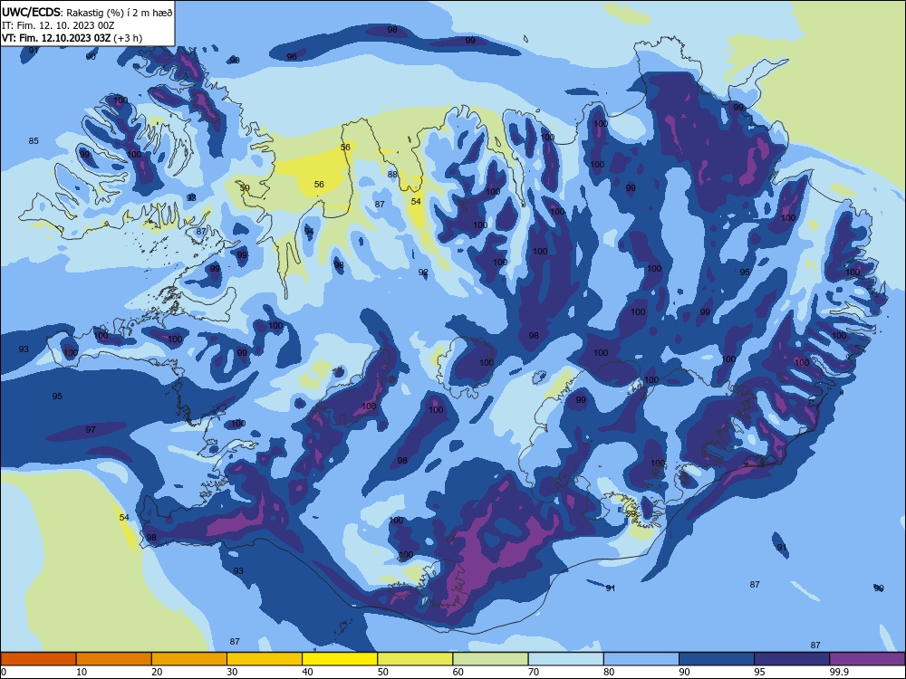Click the '96' humidity value on the map
Image resolution: width=906 pixels, height=679 pixels.
click(292, 56)
